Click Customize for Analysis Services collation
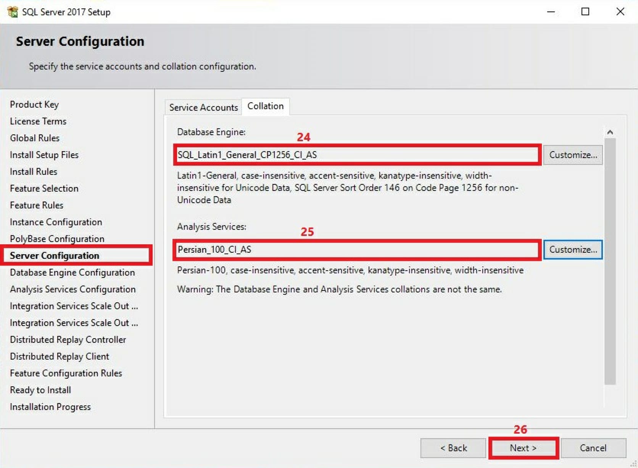The image size is (638, 468). [573, 249]
